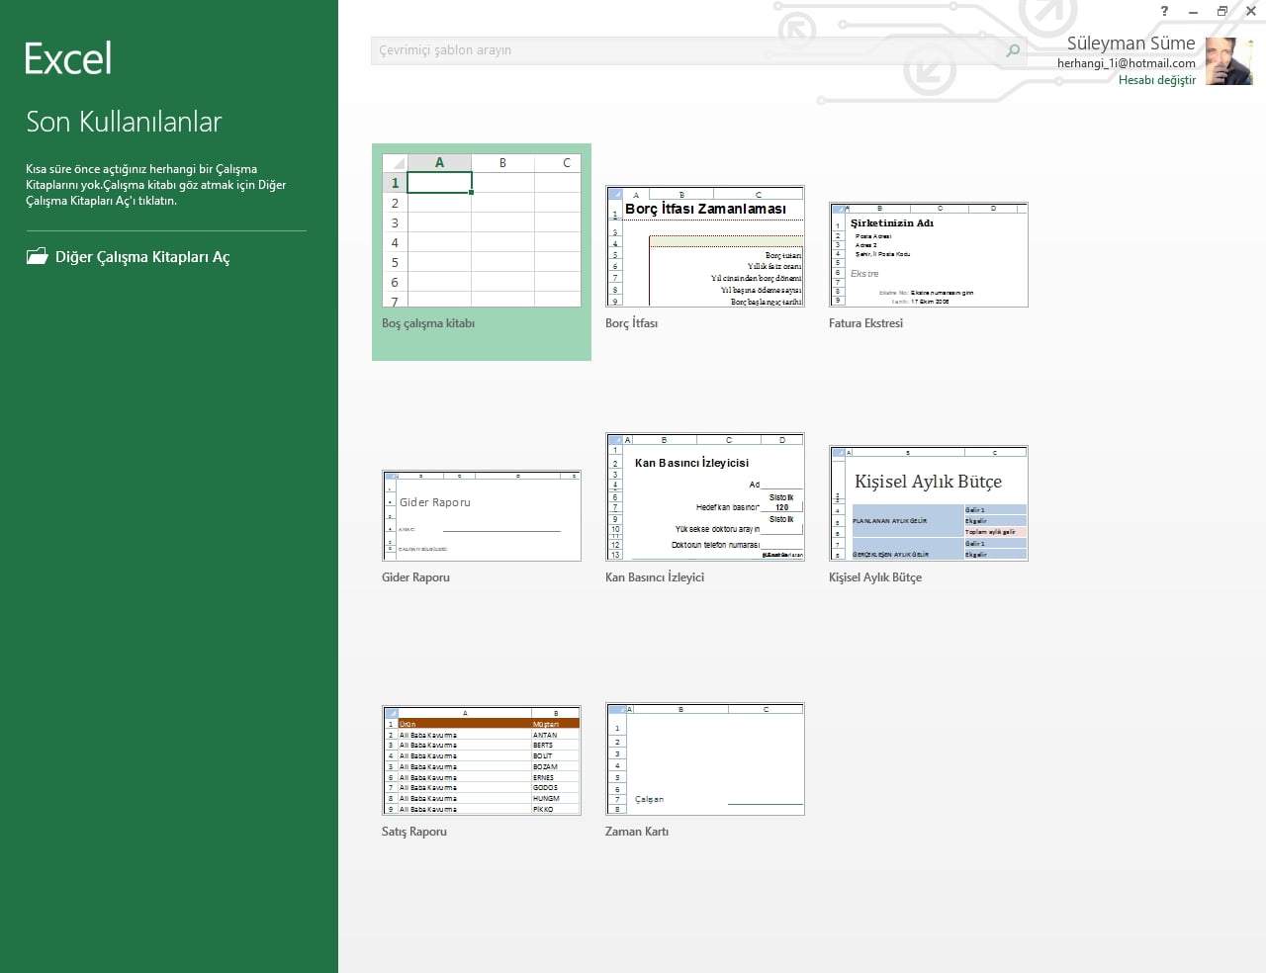Screen dimensions: 1266x973
Task: Open the Borç İtfası template
Action: [x=704, y=247]
